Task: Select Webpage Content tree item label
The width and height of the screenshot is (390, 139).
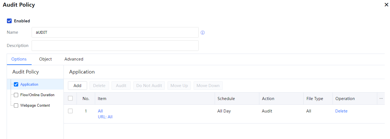Action: click(35, 106)
